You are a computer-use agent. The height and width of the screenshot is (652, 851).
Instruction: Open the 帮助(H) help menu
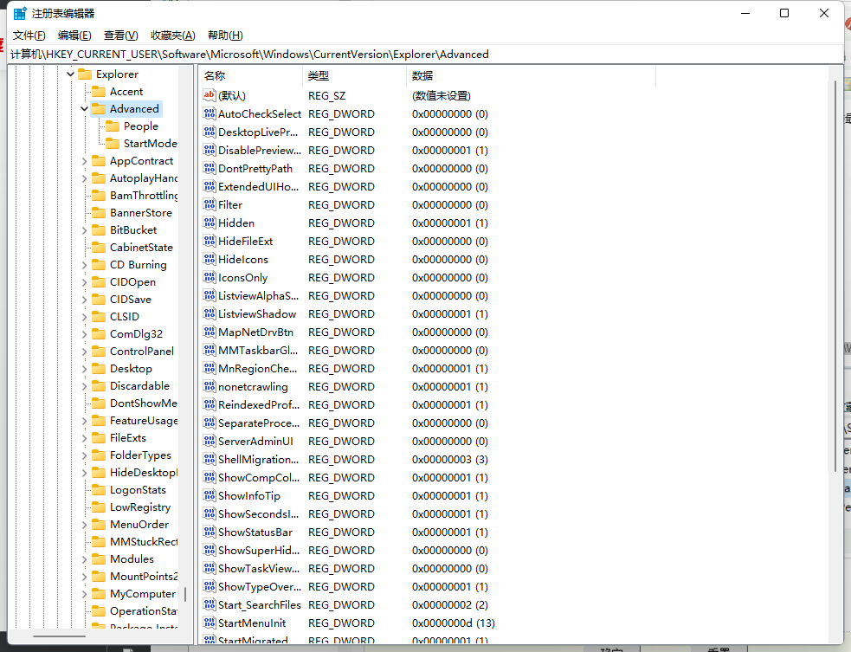(x=225, y=36)
